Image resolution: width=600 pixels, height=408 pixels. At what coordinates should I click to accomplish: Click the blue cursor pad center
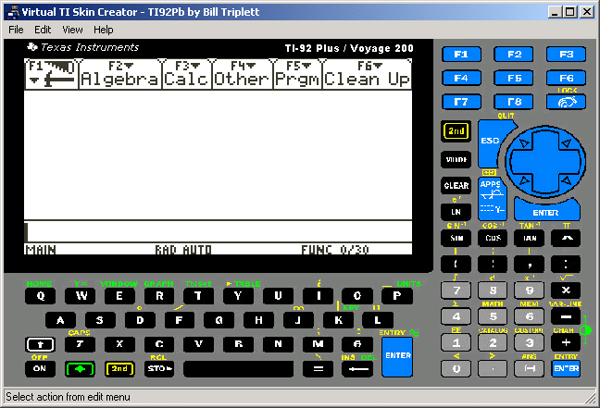coord(545,162)
